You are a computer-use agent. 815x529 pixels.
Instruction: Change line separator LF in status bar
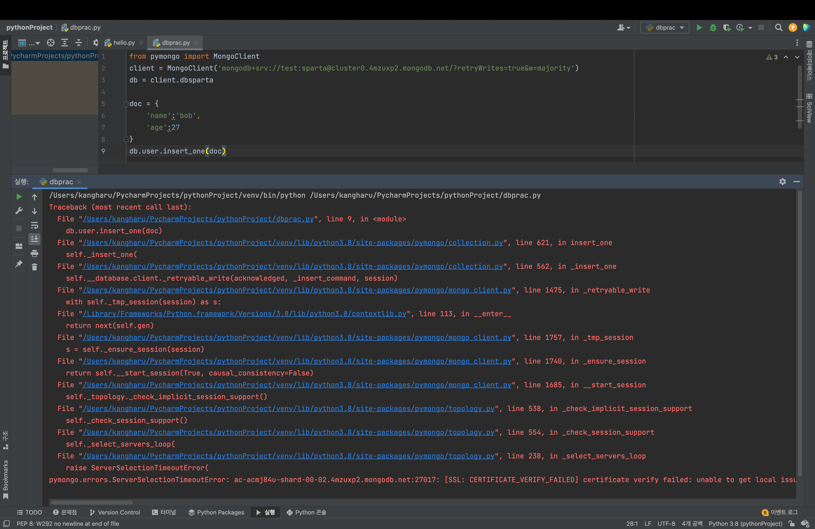[x=648, y=524]
